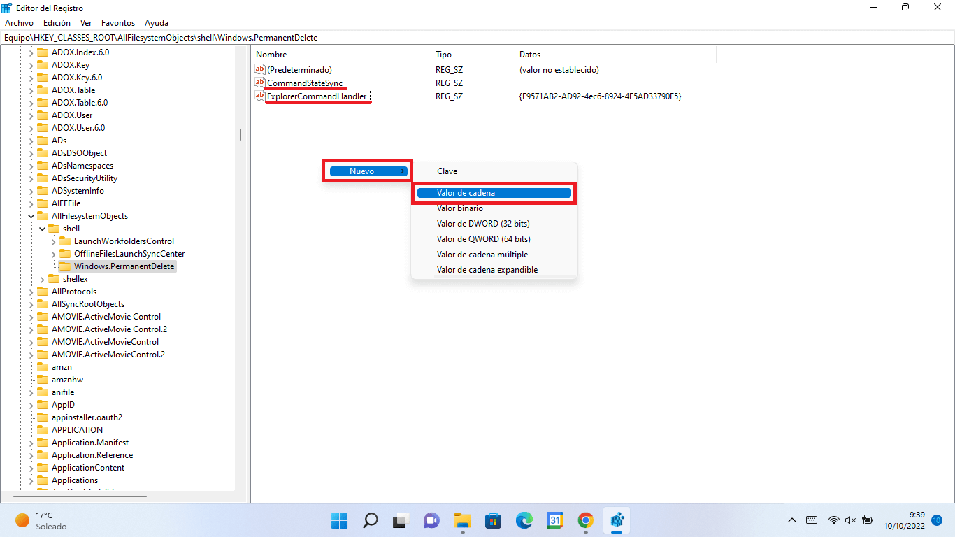Click the CommandStateSync string icon
The image size is (955, 537).
coord(260,83)
